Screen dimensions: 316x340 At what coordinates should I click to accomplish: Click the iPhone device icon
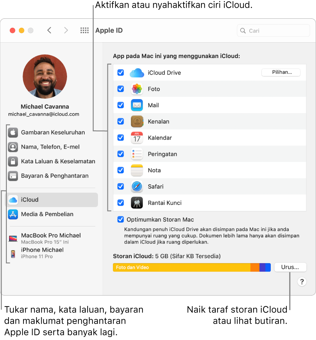click(13, 254)
